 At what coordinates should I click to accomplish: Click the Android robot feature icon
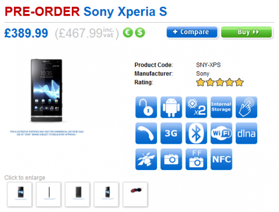(x=171, y=107)
